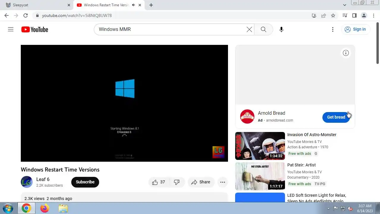Open Chrome three-dot menu
This screenshot has width=380, height=214.
tap(373, 15)
